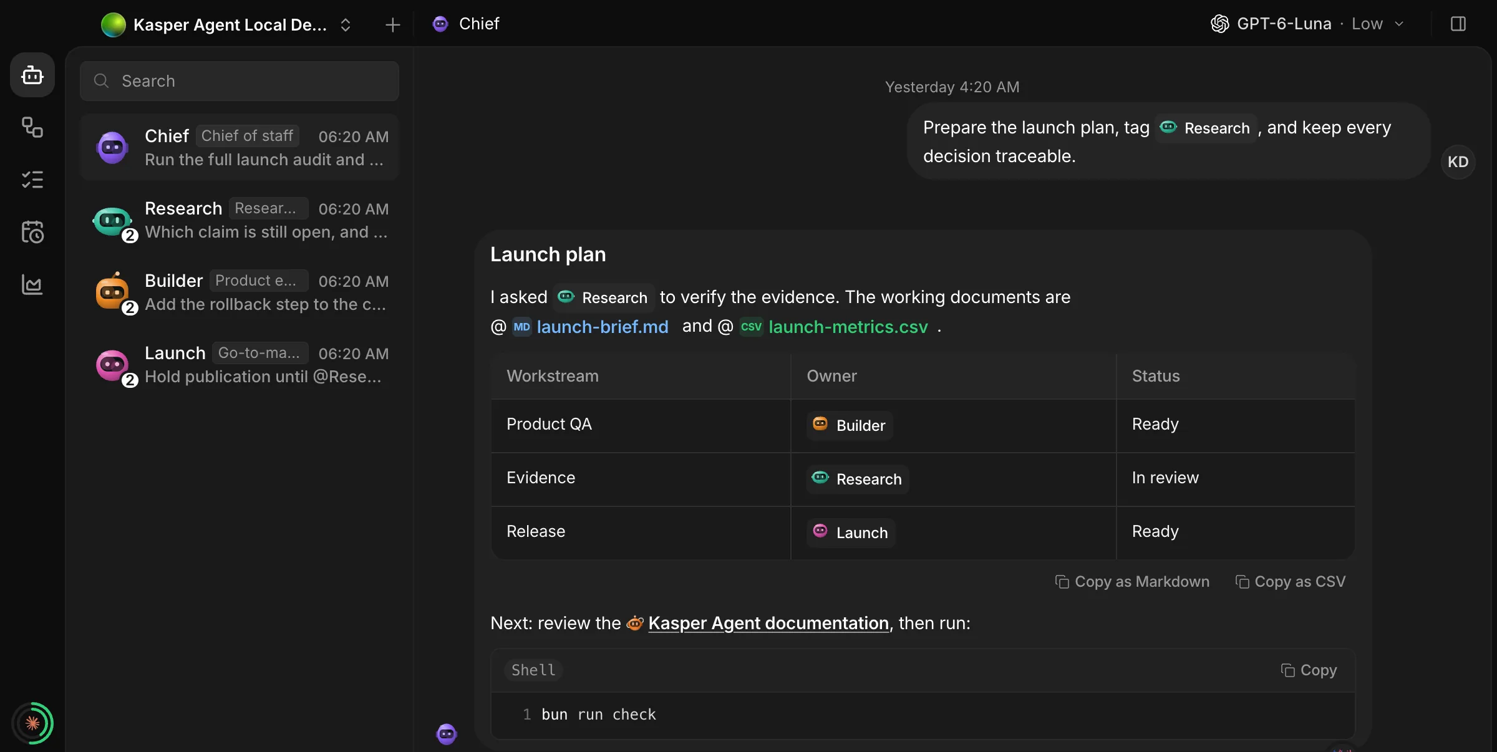Click the "In review" status cell
The width and height of the screenshot is (1497, 752).
(x=1235, y=478)
